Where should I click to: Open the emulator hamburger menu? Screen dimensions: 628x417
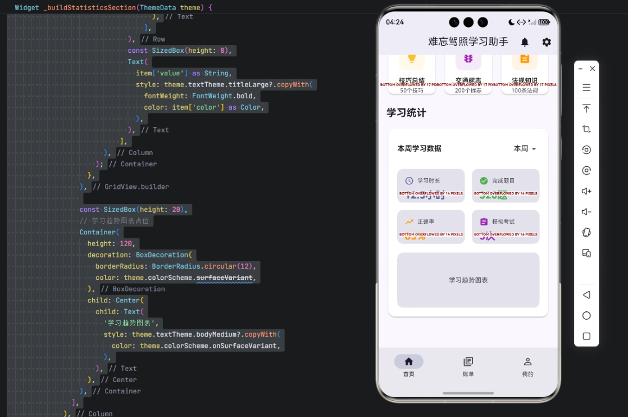(x=586, y=87)
